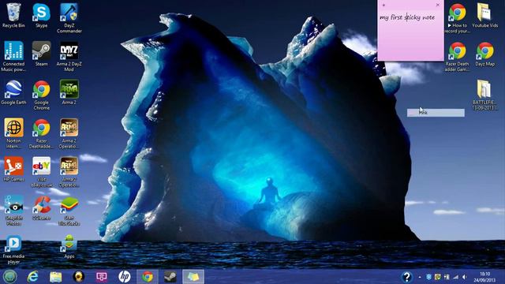
Task: Open the Google Earth desktop icon
Action: [13, 92]
